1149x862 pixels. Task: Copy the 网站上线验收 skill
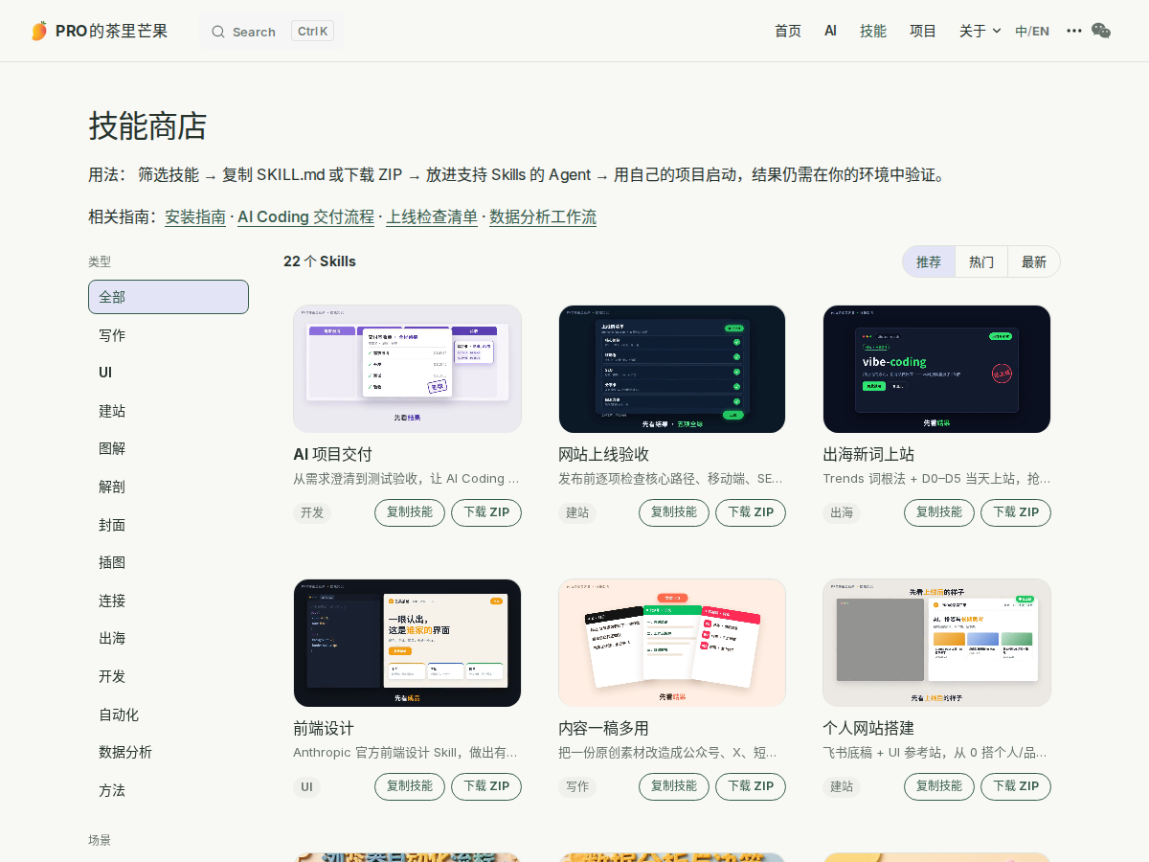click(x=674, y=512)
